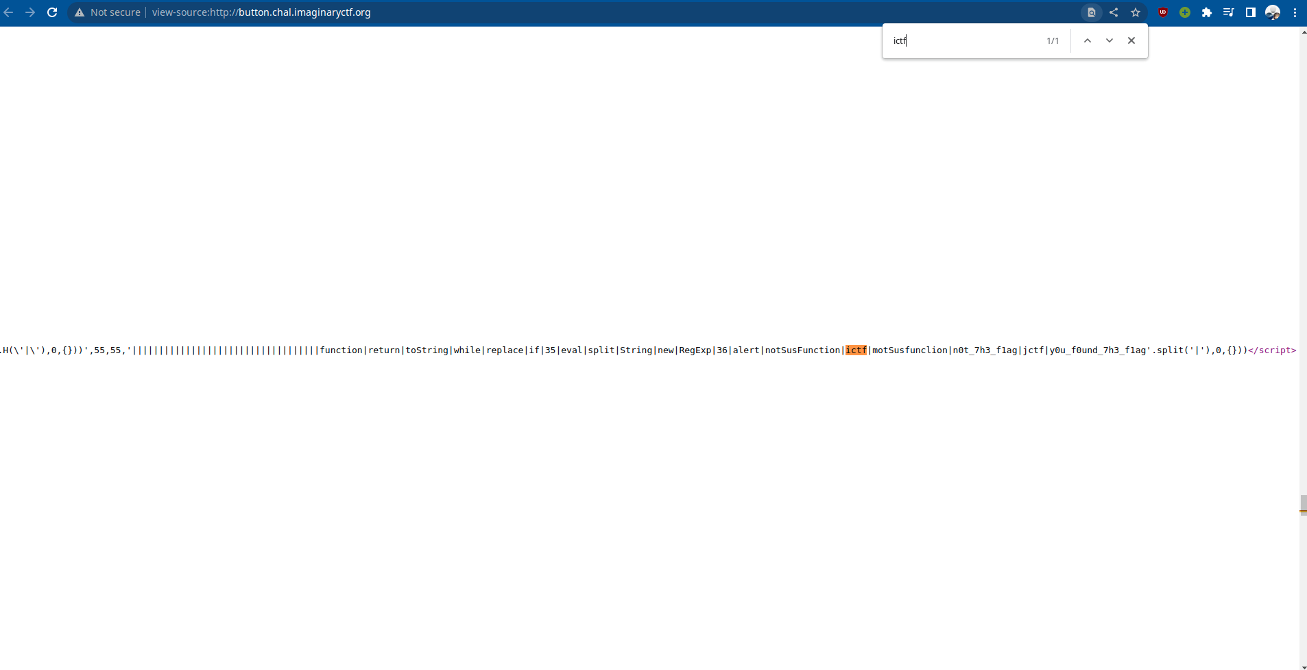The image size is (1307, 670).
Task: Open the Extensions puzzle-piece menu
Action: [x=1207, y=12]
